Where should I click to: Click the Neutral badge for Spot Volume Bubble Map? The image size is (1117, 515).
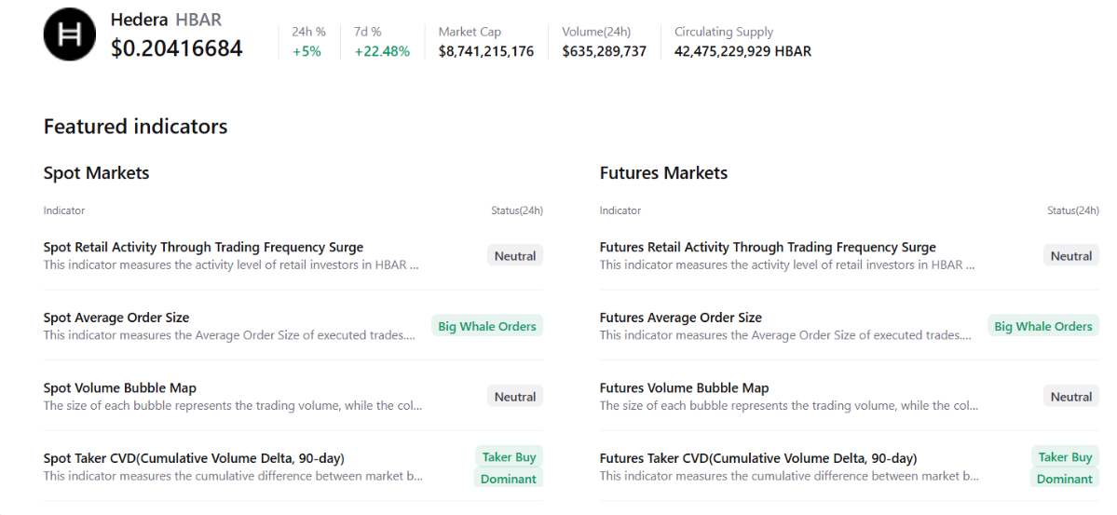tap(515, 397)
